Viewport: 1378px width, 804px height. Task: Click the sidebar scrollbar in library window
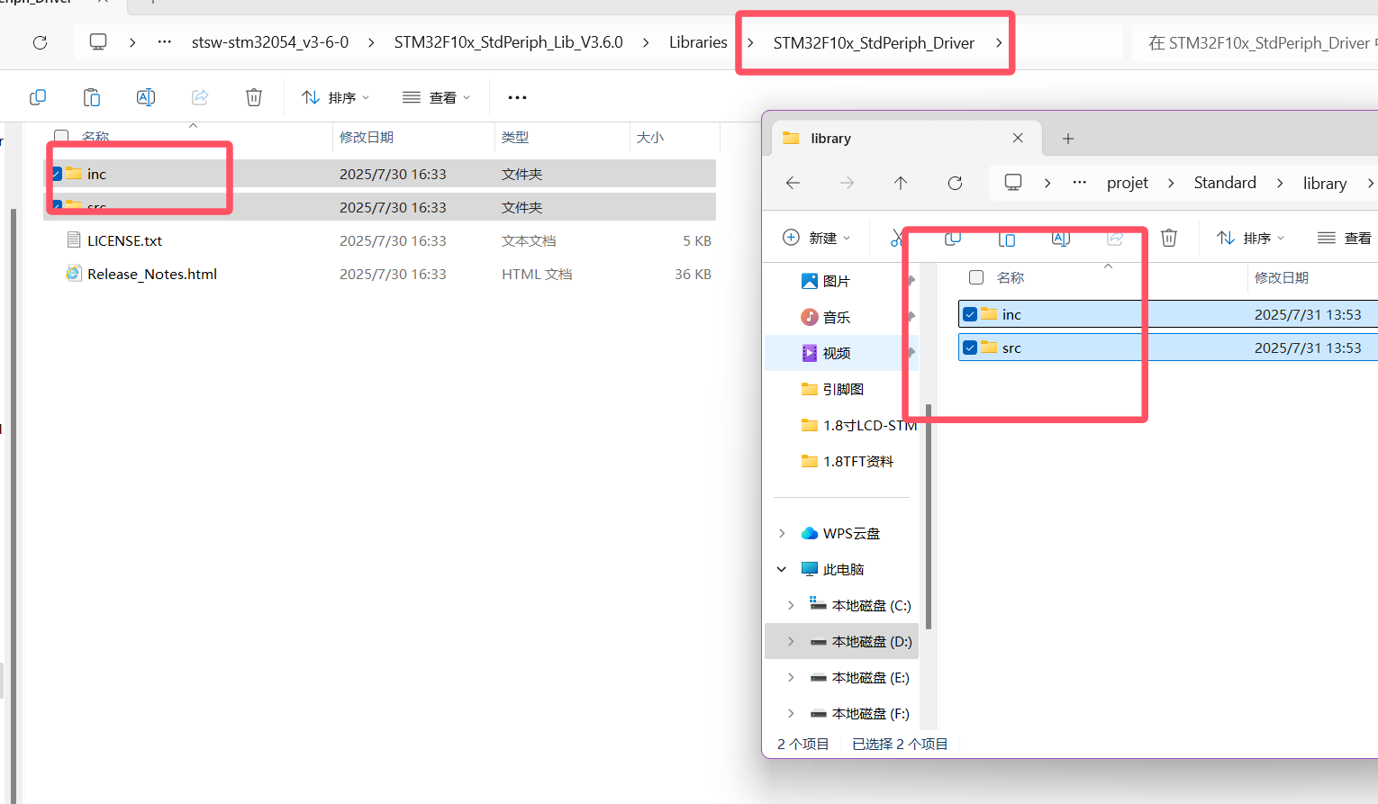tap(928, 518)
